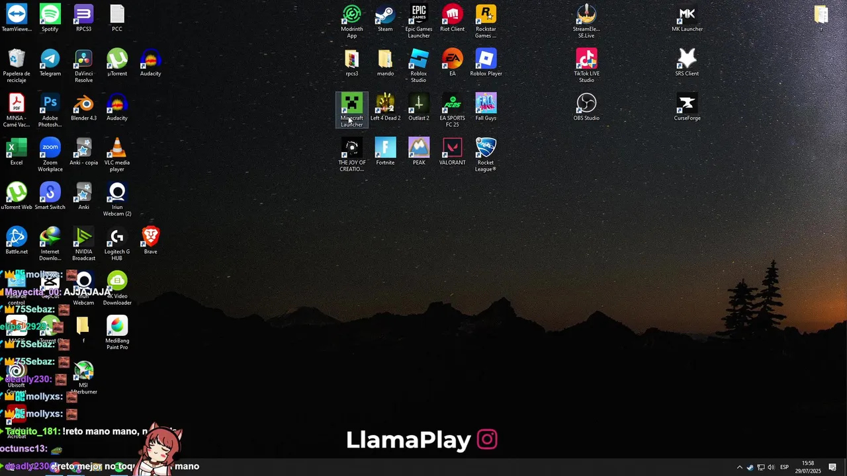847x476 pixels.
Task: Open EA SPORTS FC 25
Action: point(453,110)
